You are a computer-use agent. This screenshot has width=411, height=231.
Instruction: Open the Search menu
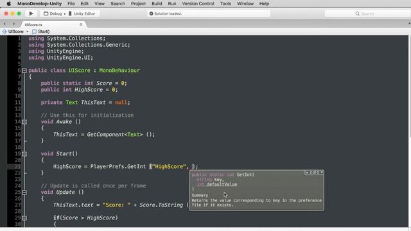pos(118,4)
